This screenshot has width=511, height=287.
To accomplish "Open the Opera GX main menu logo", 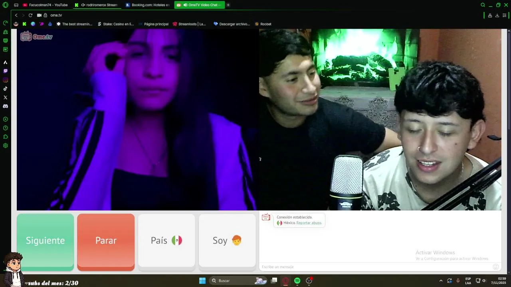I will coord(5,5).
